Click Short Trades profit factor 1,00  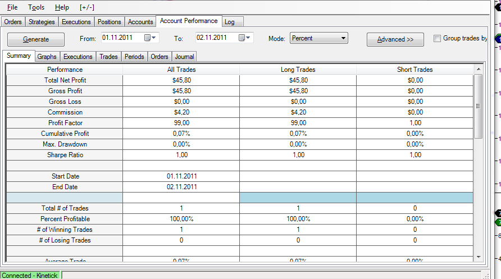[415, 123]
